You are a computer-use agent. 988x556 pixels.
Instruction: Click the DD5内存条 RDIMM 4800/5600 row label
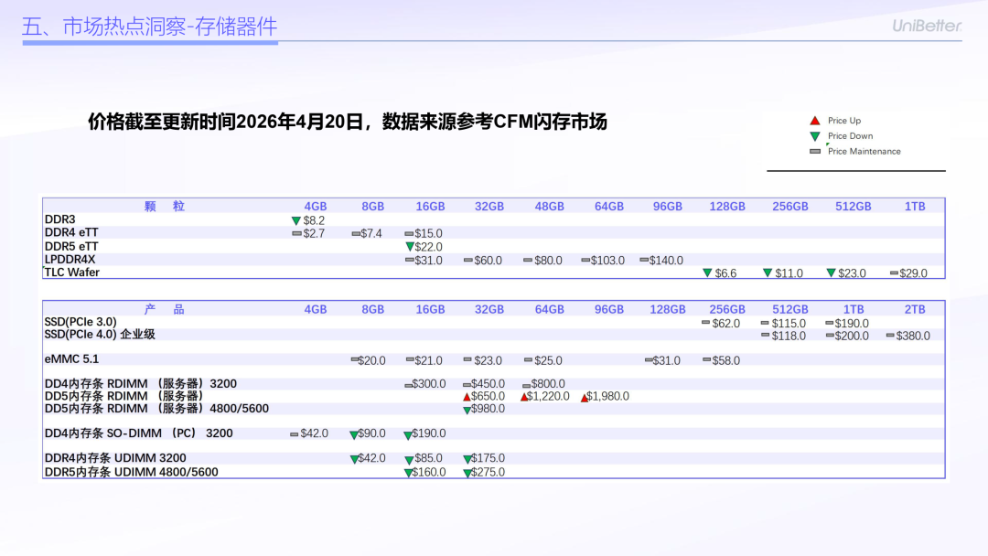156,409
